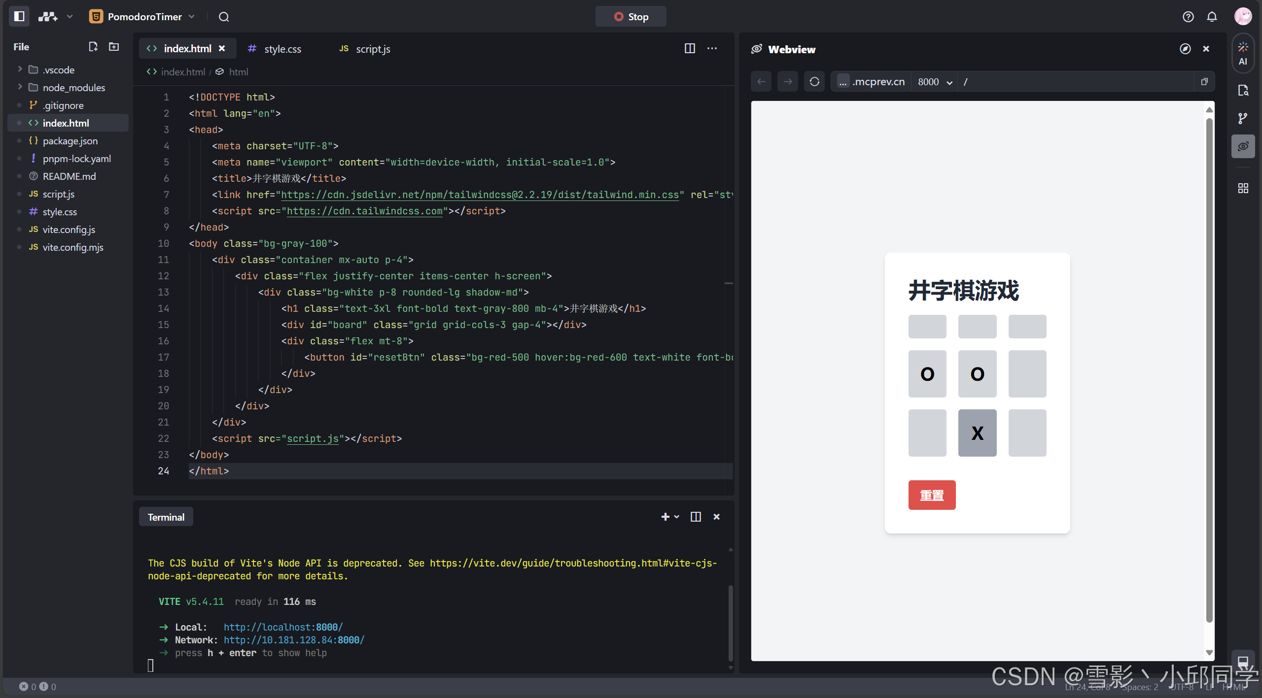Click the empty top-left game board cell
The image size is (1262, 698).
click(927, 327)
